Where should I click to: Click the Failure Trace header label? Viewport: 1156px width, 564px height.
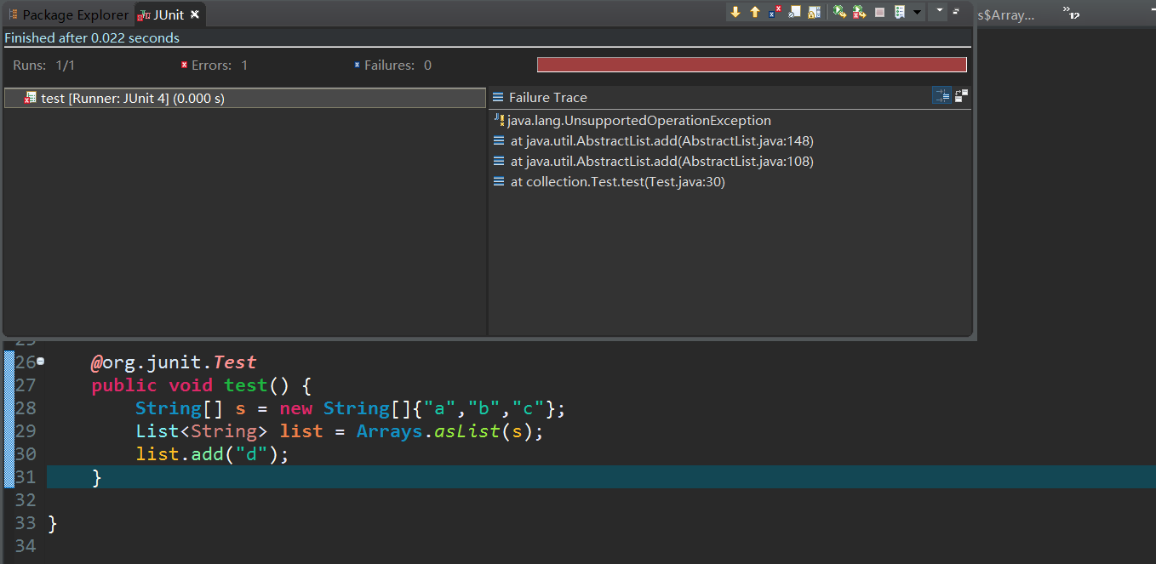pos(548,97)
